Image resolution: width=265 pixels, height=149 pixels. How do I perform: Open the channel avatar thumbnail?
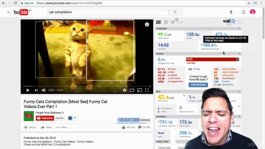[29, 116]
